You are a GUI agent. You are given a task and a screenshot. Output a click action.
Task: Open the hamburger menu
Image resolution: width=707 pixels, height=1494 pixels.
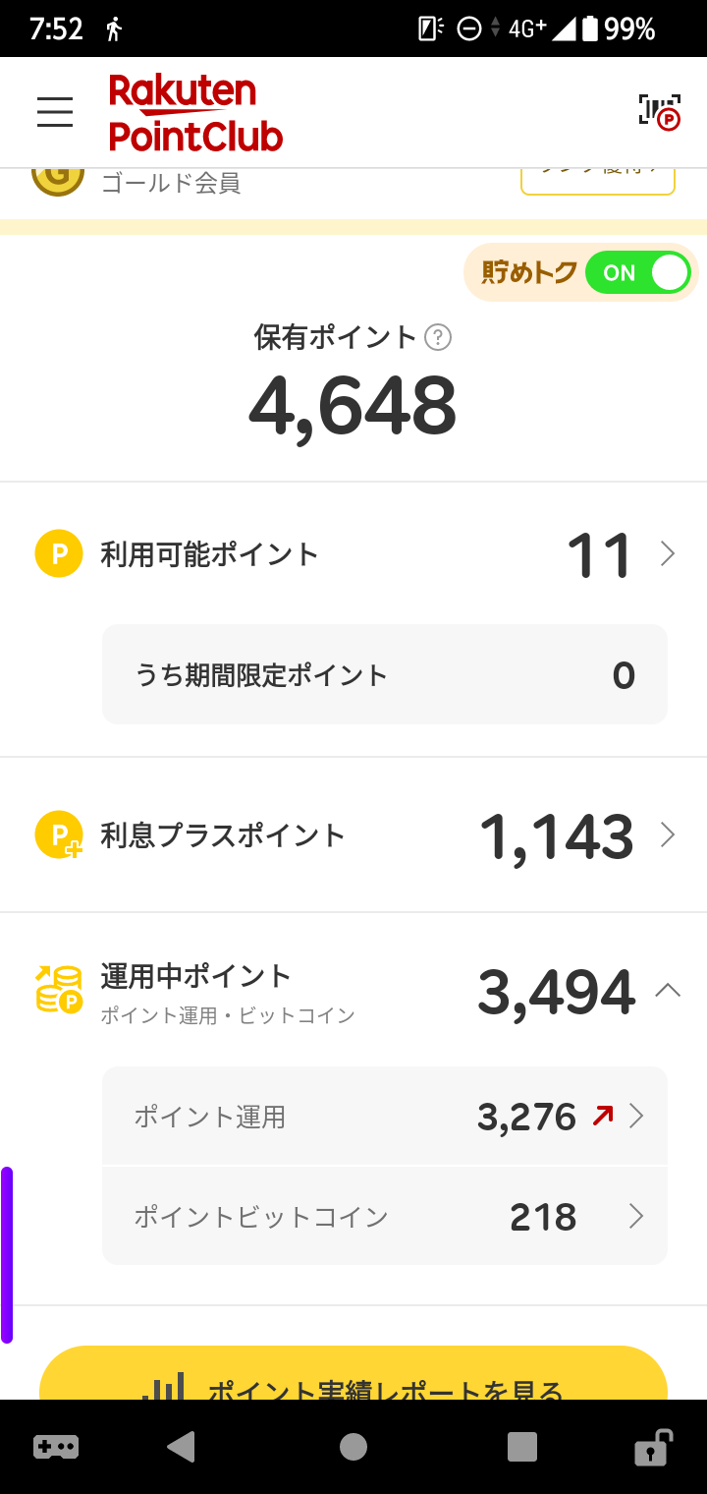(55, 112)
